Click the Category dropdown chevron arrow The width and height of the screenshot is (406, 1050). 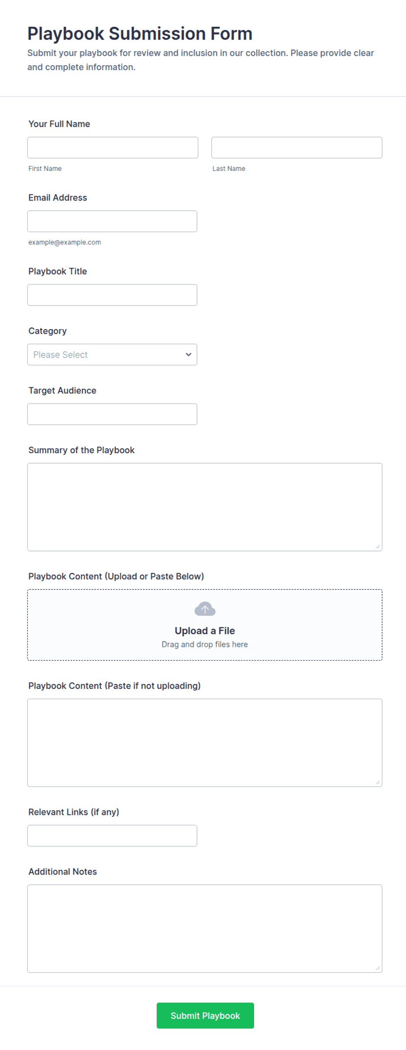189,354
